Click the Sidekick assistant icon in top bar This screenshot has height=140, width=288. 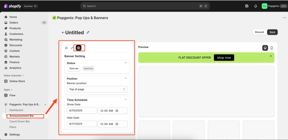pyautogui.click(x=247, y=6)
